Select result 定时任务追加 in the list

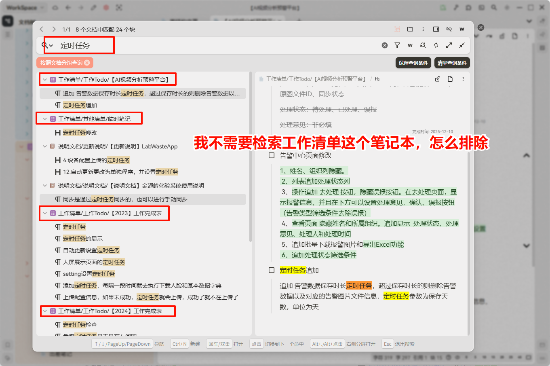pos(143,105)
